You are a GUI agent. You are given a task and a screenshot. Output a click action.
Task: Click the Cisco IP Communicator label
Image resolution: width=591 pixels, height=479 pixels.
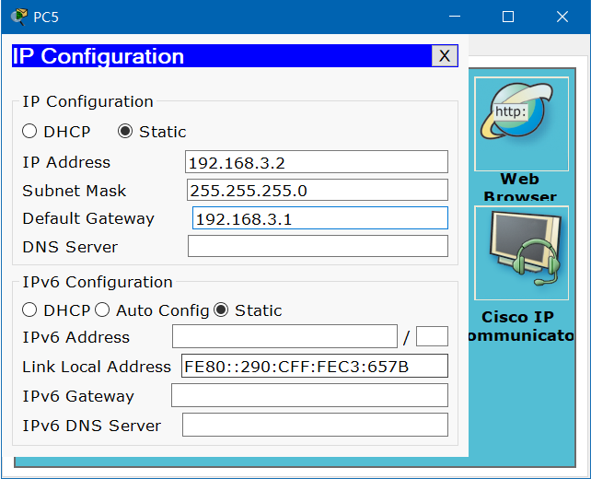[520, 326]
